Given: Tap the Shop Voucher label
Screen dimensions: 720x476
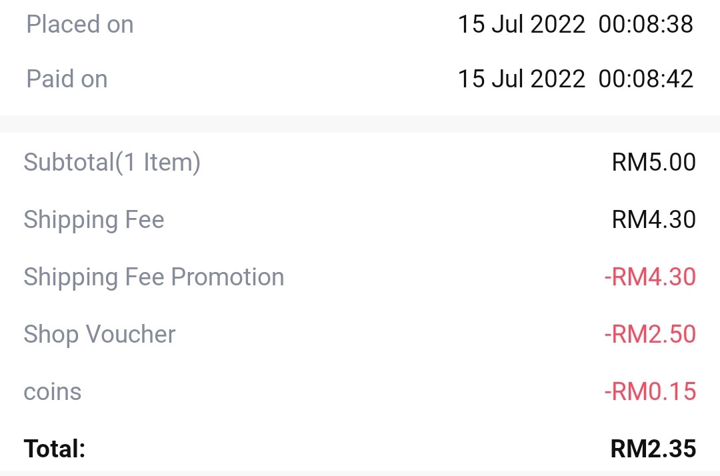Looking at the screenshot, I should tap(99, 334).
